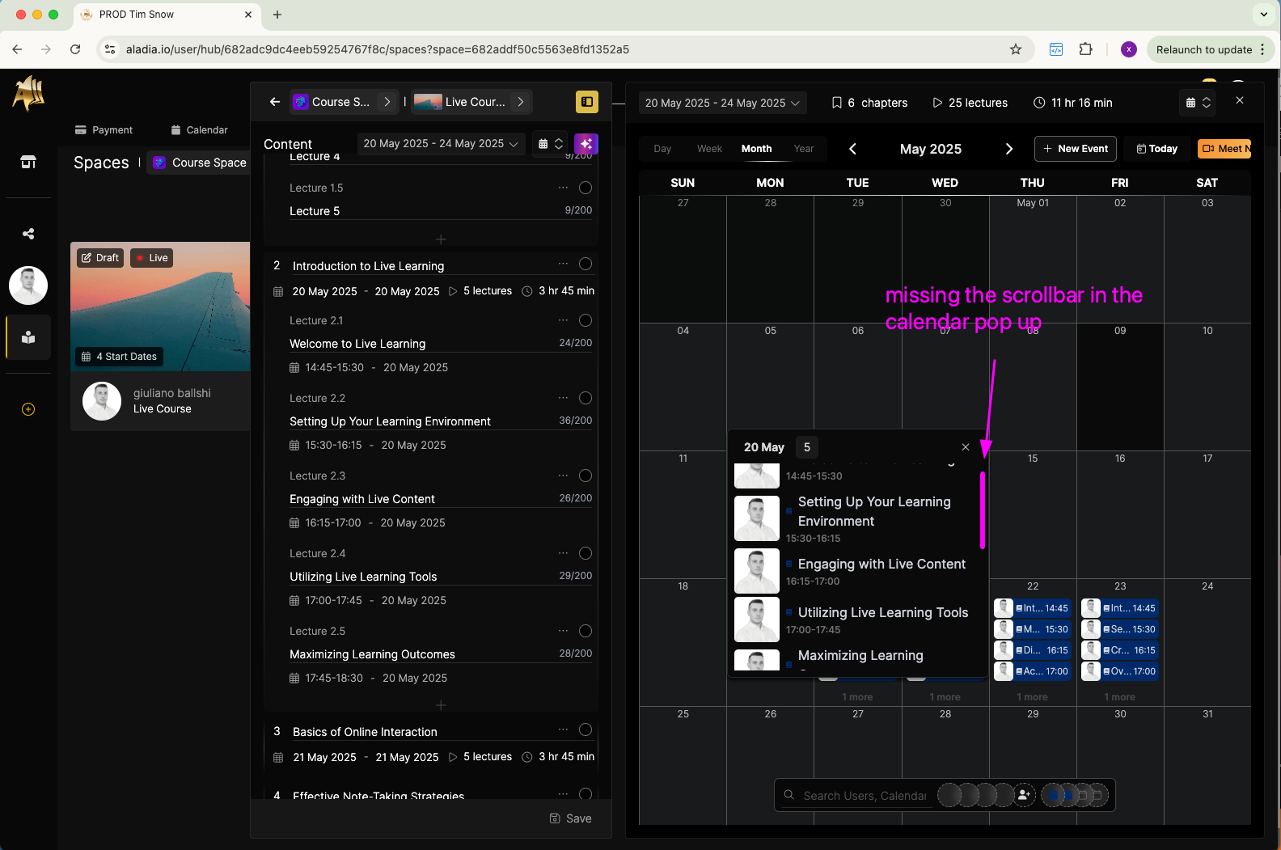This screenshot has height=850, width=1281.
Task: Open the calendar view selector in Content panel
Action: click(x=551, y=144)
